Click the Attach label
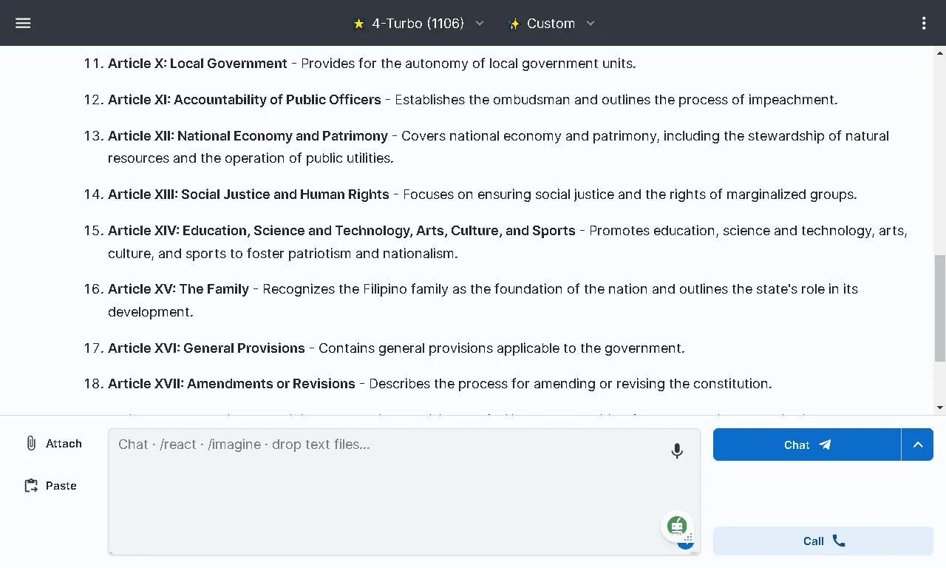946x568 pixels. point(64,443)
